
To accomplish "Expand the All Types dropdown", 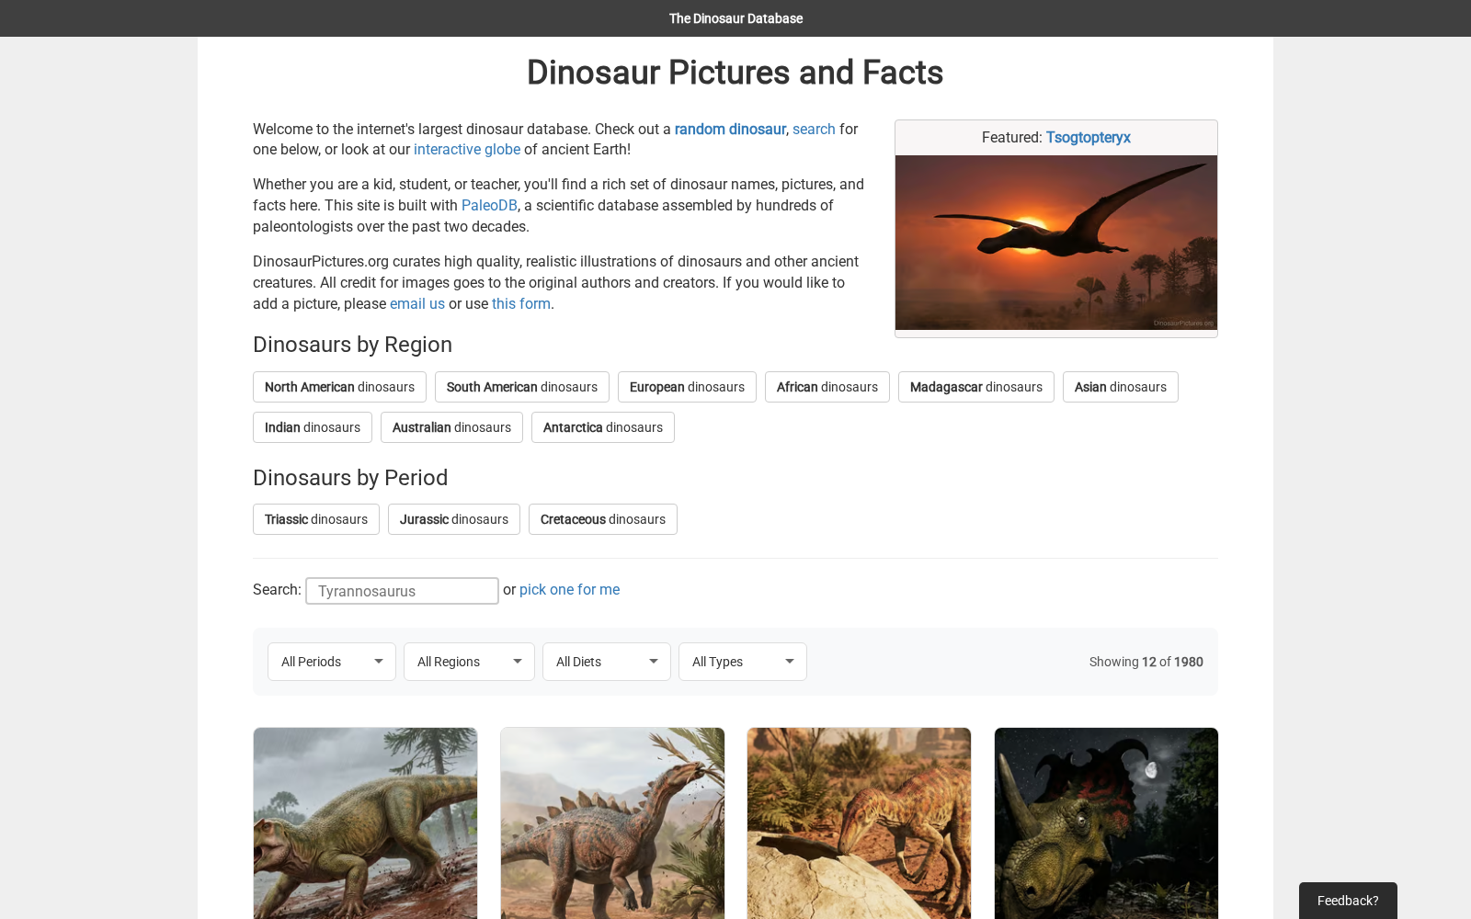I will tap(743, 662).
